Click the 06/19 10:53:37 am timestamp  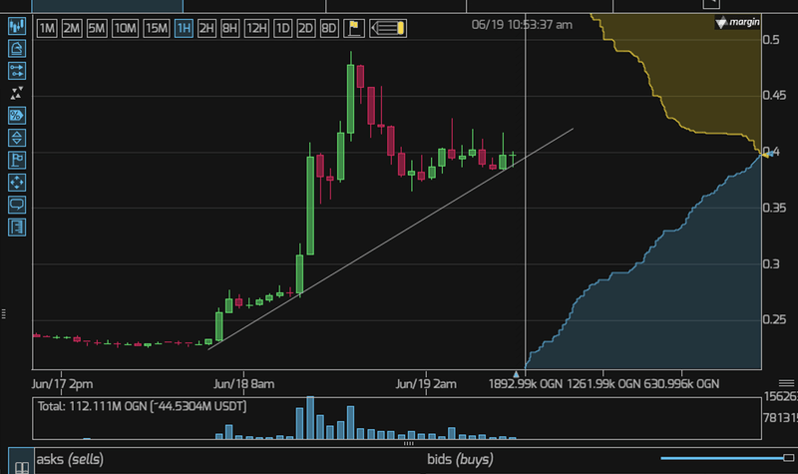tap(522, 25)
